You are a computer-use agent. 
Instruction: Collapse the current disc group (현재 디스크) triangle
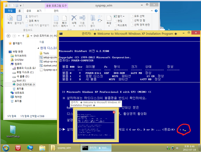pyautogui.click(x=38, y=48)
